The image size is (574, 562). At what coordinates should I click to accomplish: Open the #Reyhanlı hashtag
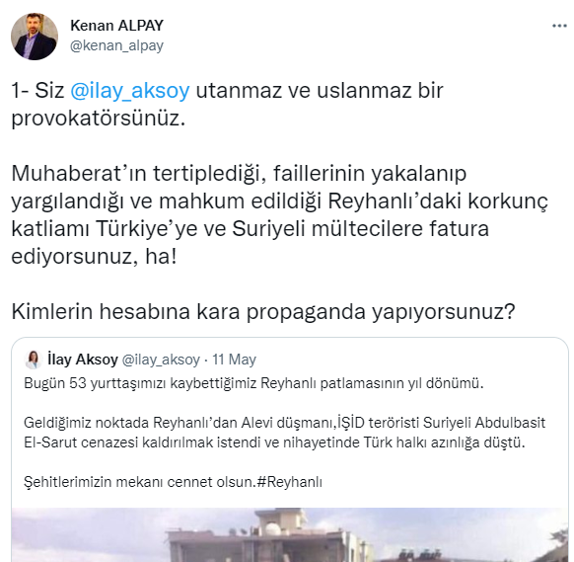290,482
